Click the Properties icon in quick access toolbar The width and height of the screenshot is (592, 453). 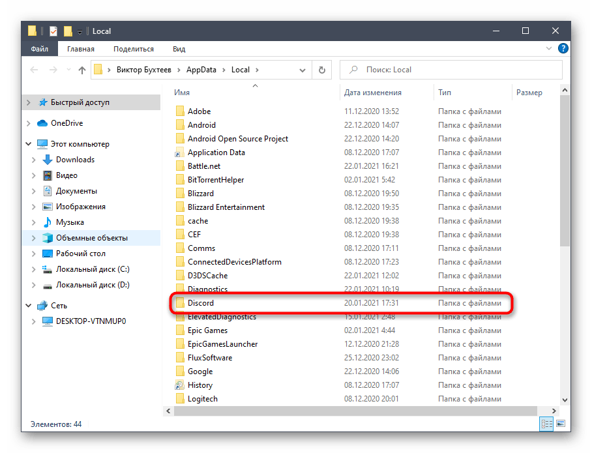click(x=53, y=31)
